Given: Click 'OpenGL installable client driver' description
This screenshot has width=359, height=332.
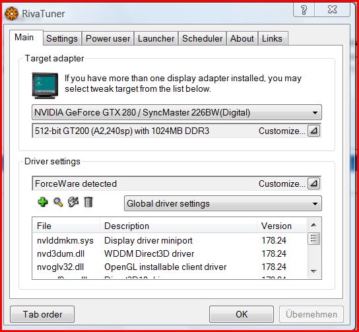Looking at the screenshot, I should 165,267.
